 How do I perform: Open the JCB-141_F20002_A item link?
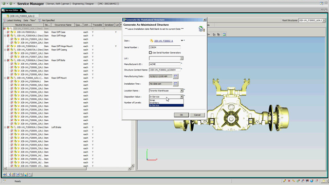(163, 41)
